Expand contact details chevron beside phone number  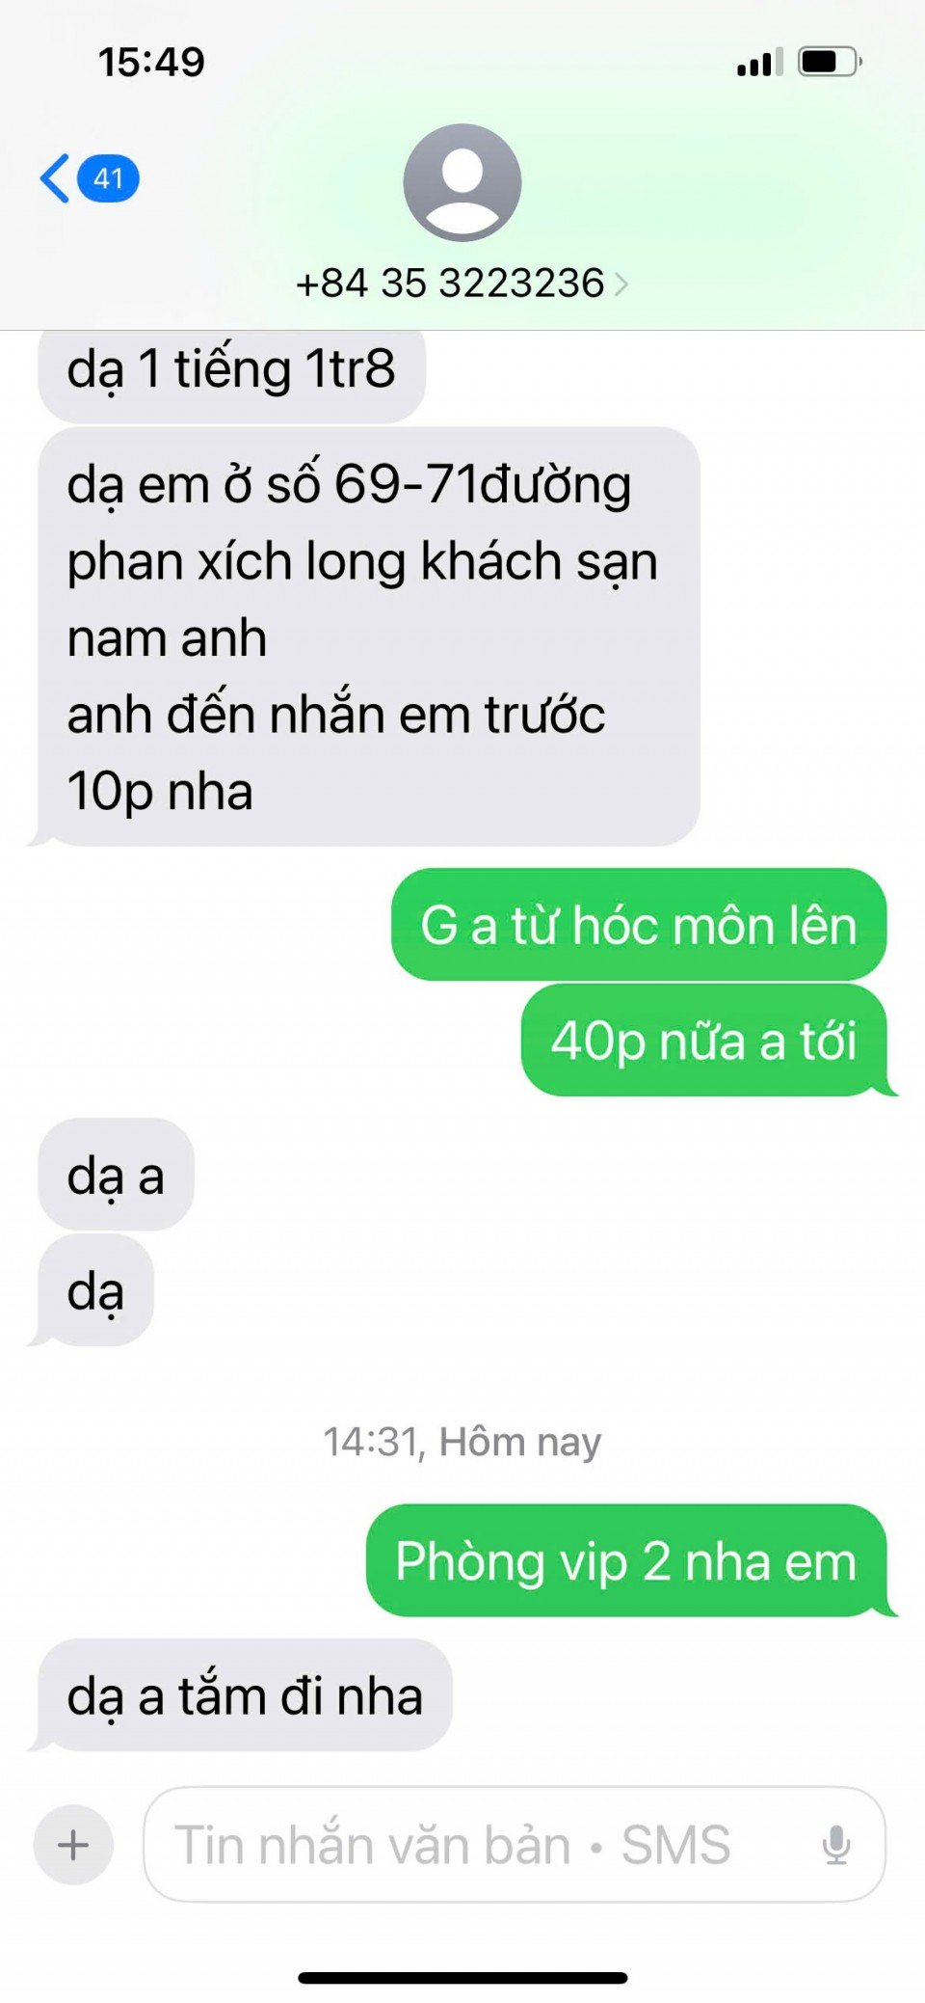(x=621, y=284)
